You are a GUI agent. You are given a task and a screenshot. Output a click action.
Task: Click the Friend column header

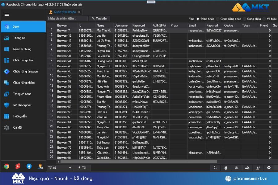265,26
